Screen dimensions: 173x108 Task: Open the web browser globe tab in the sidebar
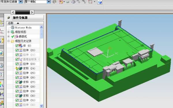(1, 53)
